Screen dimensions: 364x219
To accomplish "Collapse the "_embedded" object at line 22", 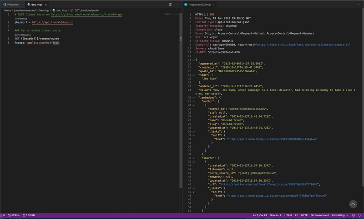I will click(194, 98).
